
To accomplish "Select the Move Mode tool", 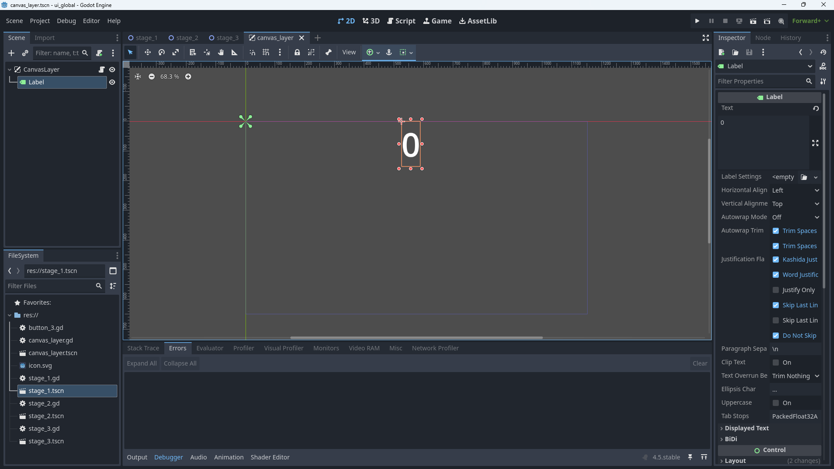I will point(148,52).
